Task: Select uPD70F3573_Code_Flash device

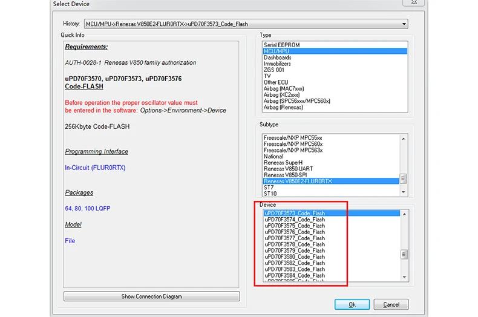Action: pyautogui.click(x=332, y=214)
